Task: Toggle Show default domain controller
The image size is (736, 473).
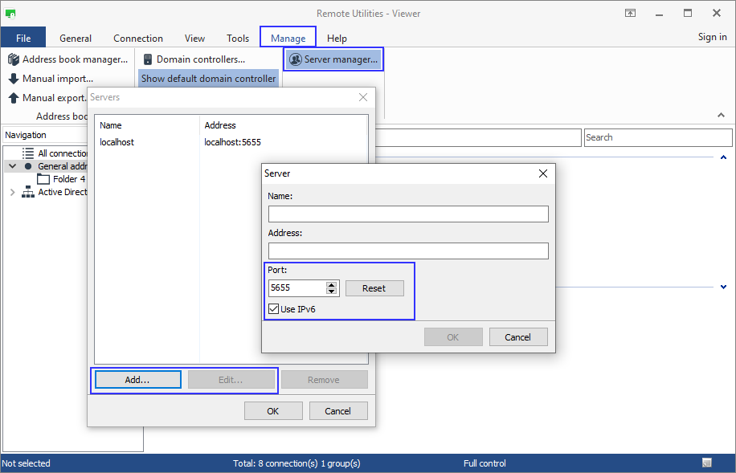Action: [208, 79]
